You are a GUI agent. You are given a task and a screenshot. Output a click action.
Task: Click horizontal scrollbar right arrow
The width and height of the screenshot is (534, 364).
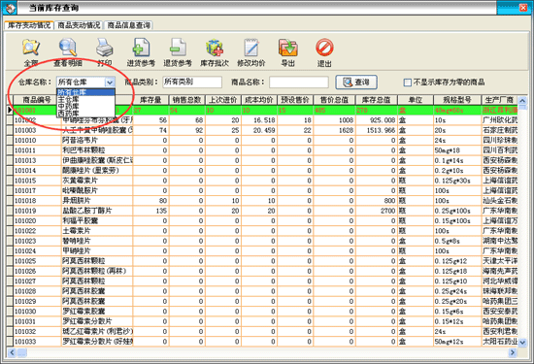[513, 352]
